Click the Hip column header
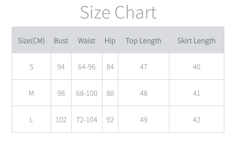Viewport: 236px width, 147px height. click(110, 41)
